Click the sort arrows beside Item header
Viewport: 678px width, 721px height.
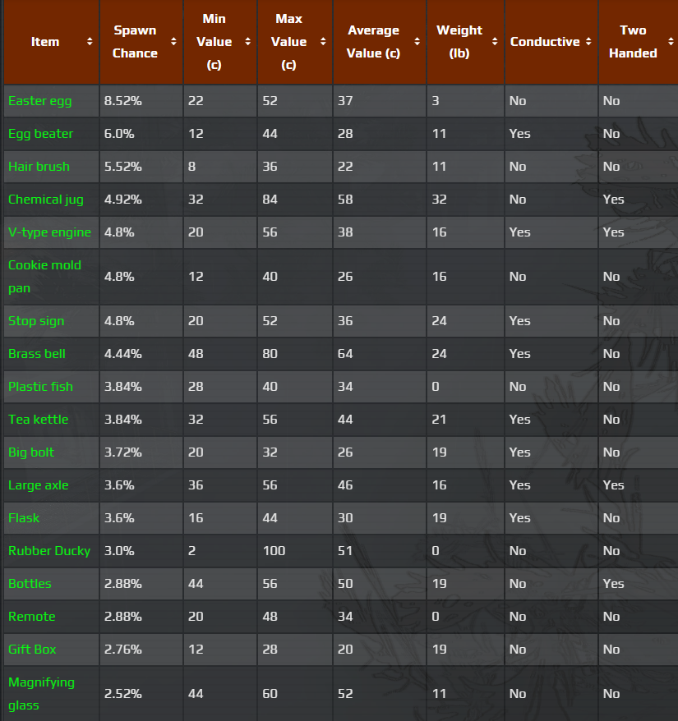click(89, 42)
